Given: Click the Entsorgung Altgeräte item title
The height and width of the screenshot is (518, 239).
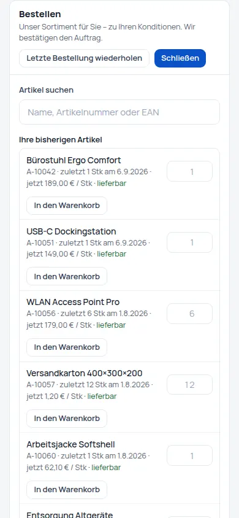Looking at the screenshot, I should (x=70, y=514).
